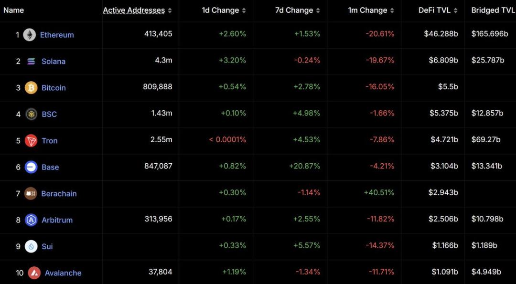Click the Name column header

click(x=13, y=10)
